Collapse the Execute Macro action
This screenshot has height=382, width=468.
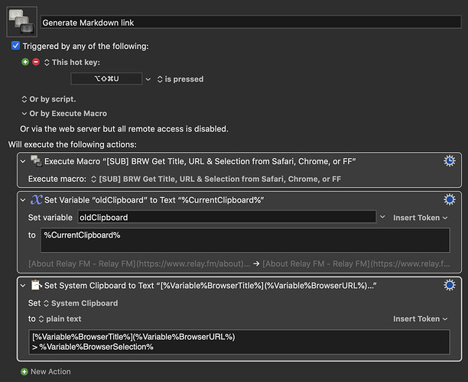pyautogui.click(x=22, y=161)
